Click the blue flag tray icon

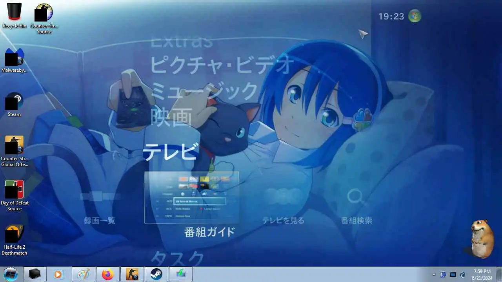point(443,275)
